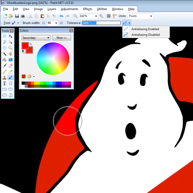Save the image with the floppy icon
The image size is (193, 193).
pyautogui.click(x=17, y=16)
